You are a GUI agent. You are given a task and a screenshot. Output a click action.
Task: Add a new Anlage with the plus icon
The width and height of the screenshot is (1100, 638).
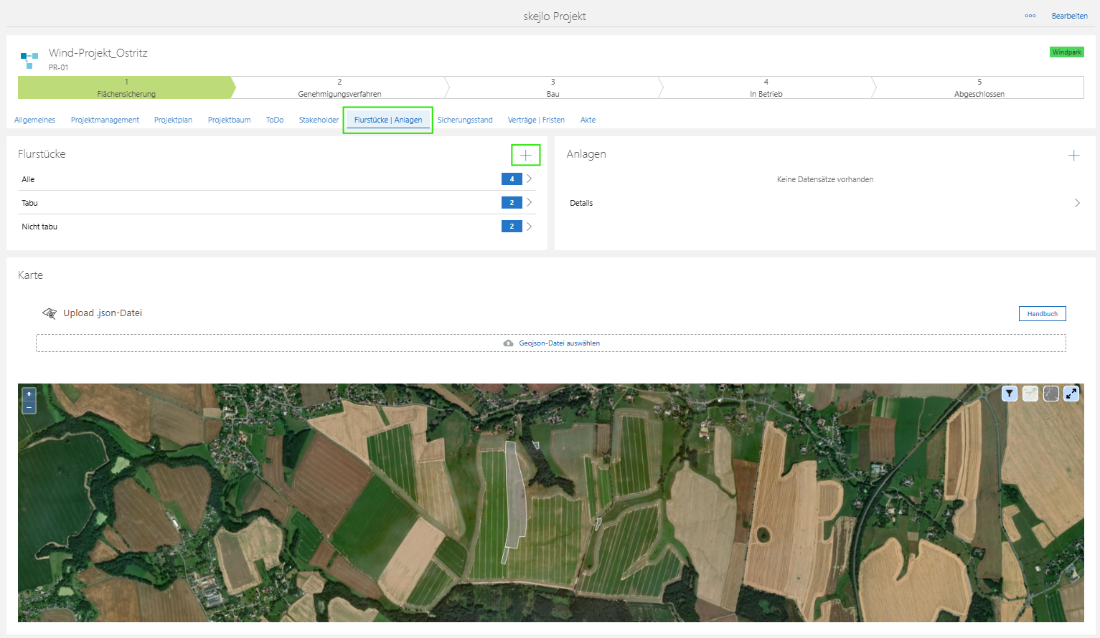point(1073,155)
